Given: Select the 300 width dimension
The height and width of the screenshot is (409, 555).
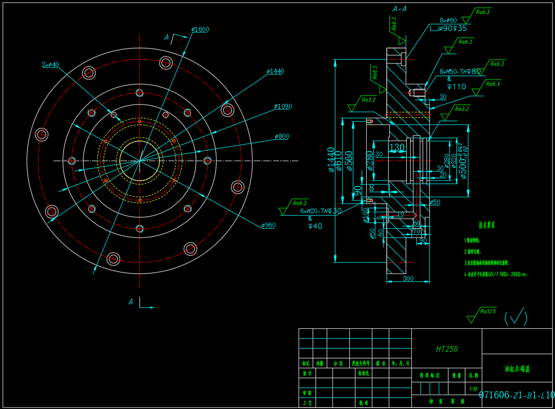Looking at the screenshot, I should coord(408,278).
